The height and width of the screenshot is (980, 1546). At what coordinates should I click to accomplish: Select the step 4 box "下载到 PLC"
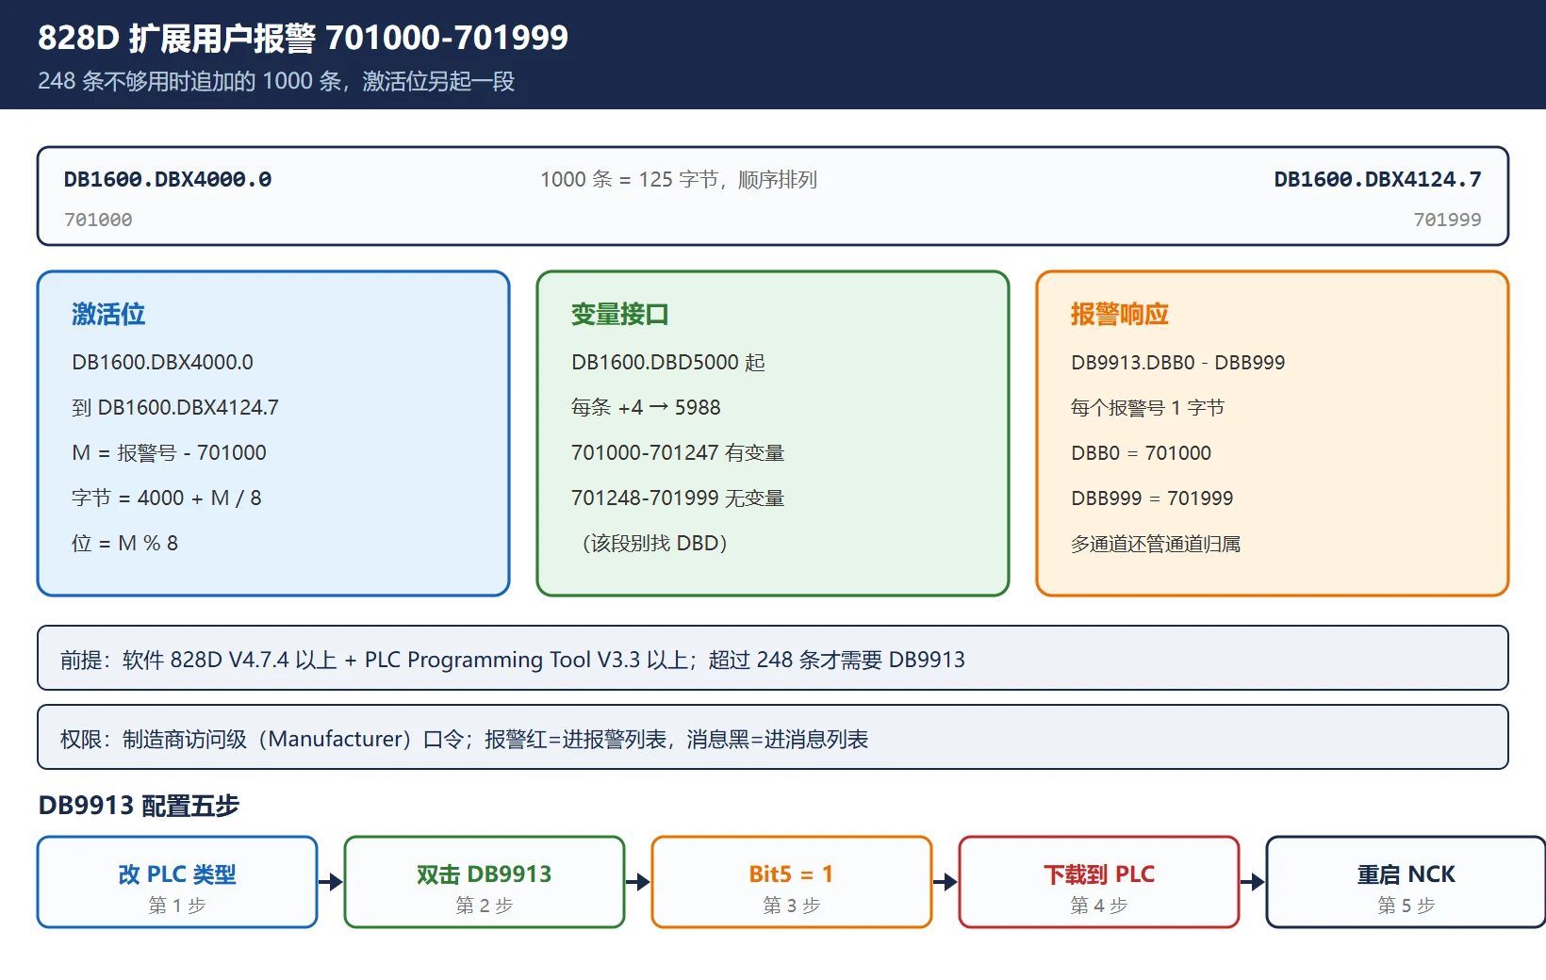coord(1099,882)
